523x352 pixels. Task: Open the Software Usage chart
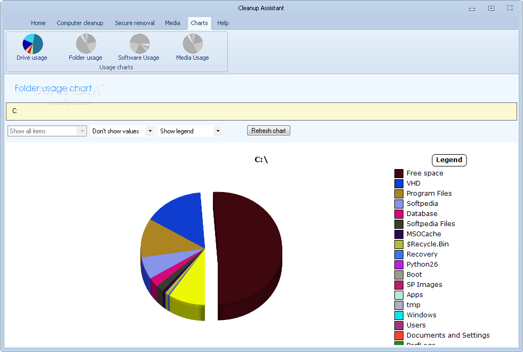[139, 47]
